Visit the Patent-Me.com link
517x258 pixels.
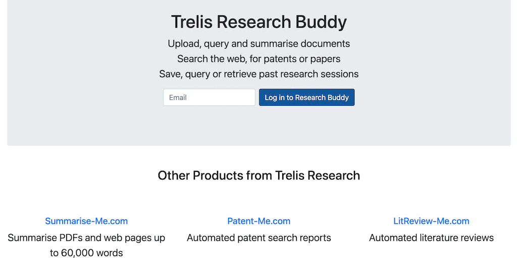click(258, 221)
